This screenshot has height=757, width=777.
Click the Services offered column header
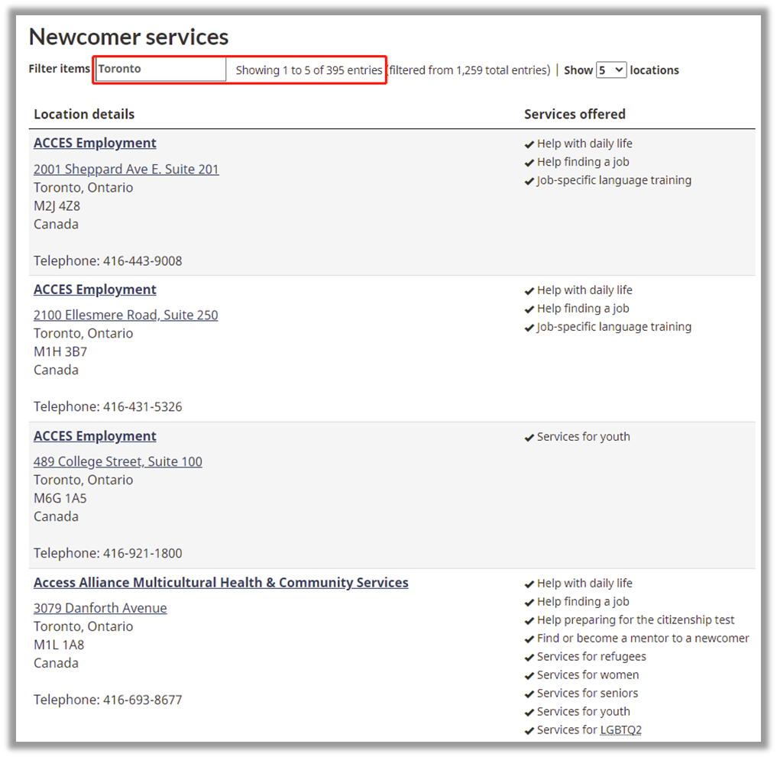pos(575,115)
